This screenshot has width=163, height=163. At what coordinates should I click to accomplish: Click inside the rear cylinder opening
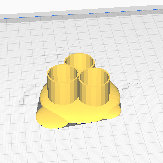80,62
